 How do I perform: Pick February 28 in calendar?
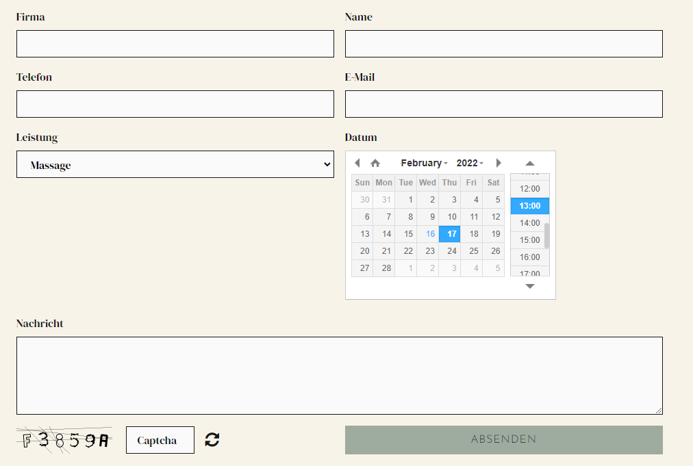click(384, 268)
